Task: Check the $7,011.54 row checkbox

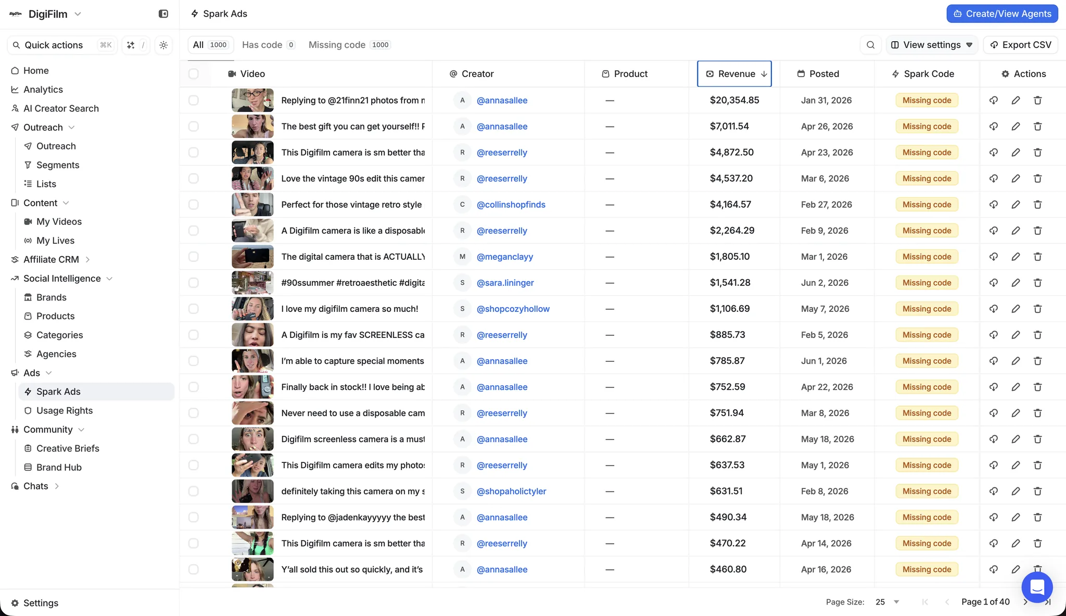Action: (194, 127)
